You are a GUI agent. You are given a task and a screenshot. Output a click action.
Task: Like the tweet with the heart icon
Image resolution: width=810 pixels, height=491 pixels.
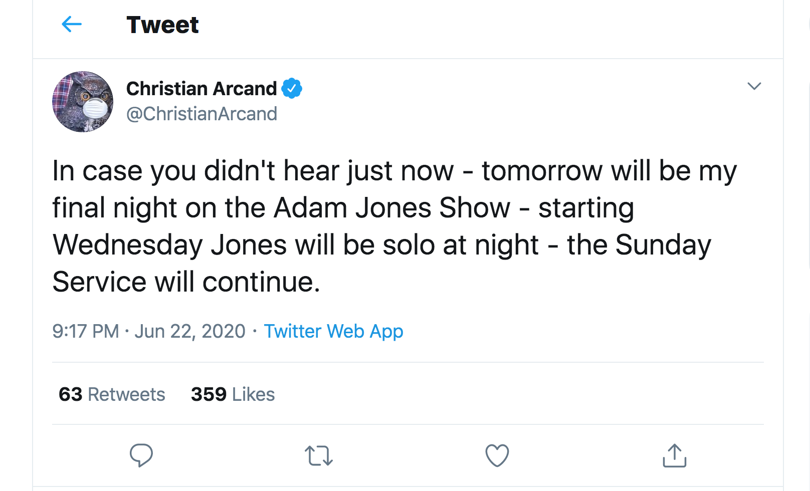pyautogui.click(x=497, y=455)
